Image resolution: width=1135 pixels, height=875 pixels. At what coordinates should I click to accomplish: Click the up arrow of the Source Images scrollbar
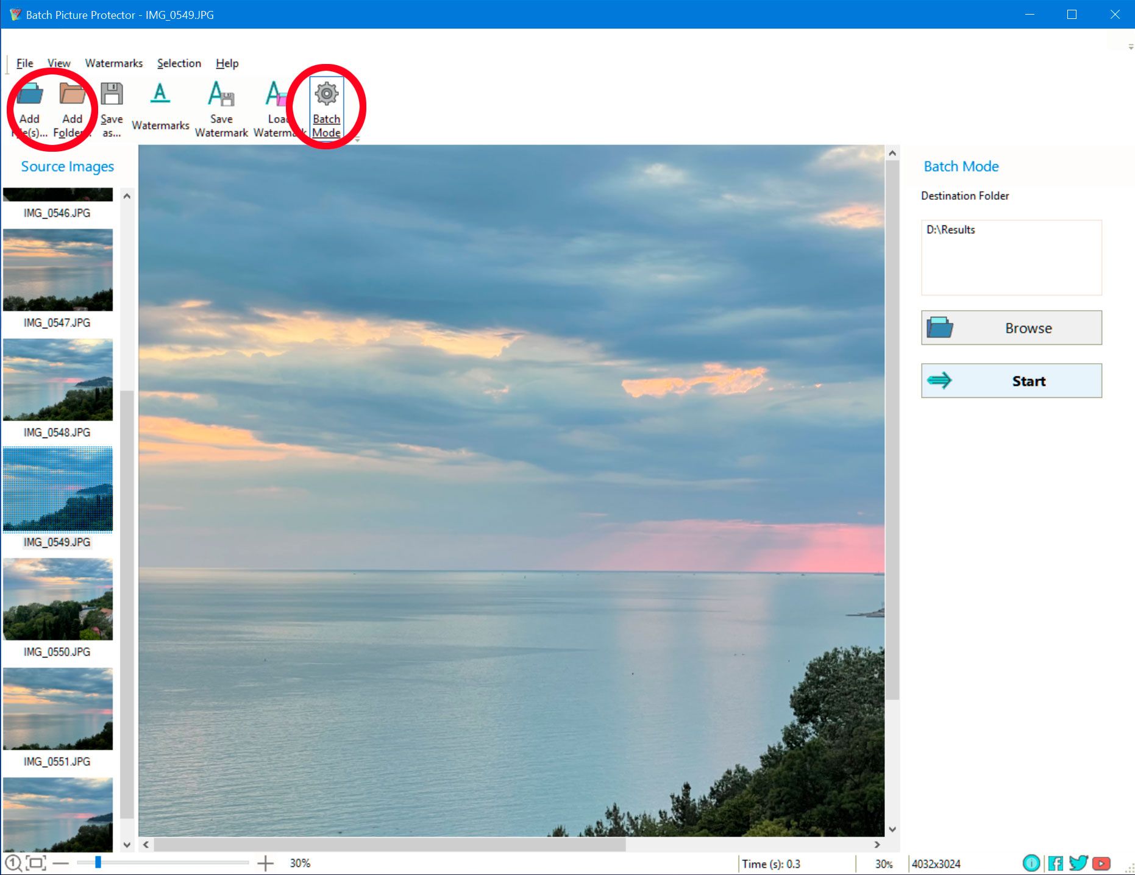pos(127,196)
